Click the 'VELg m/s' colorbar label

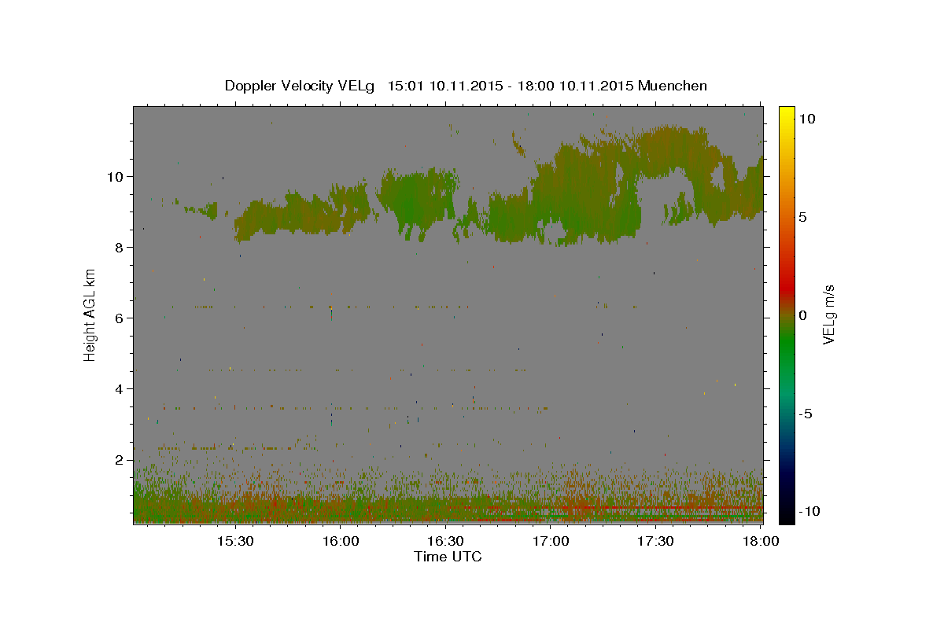(x=828, y=314)
